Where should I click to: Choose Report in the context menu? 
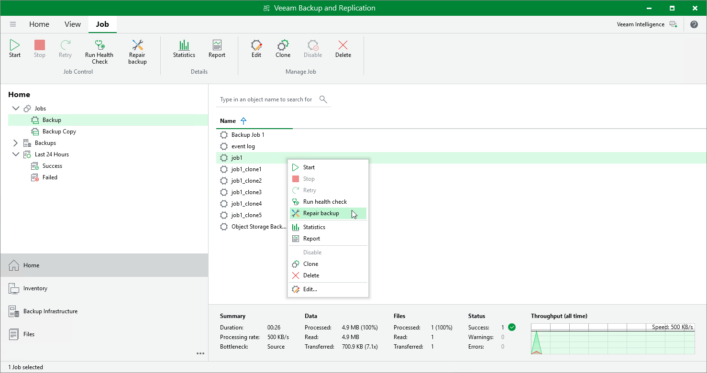(x=328, y=239)
